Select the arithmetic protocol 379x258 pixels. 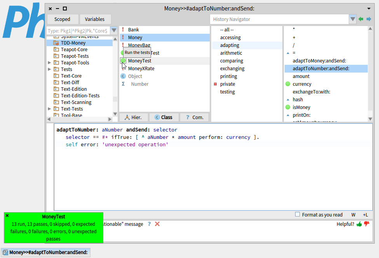(247, 53)
